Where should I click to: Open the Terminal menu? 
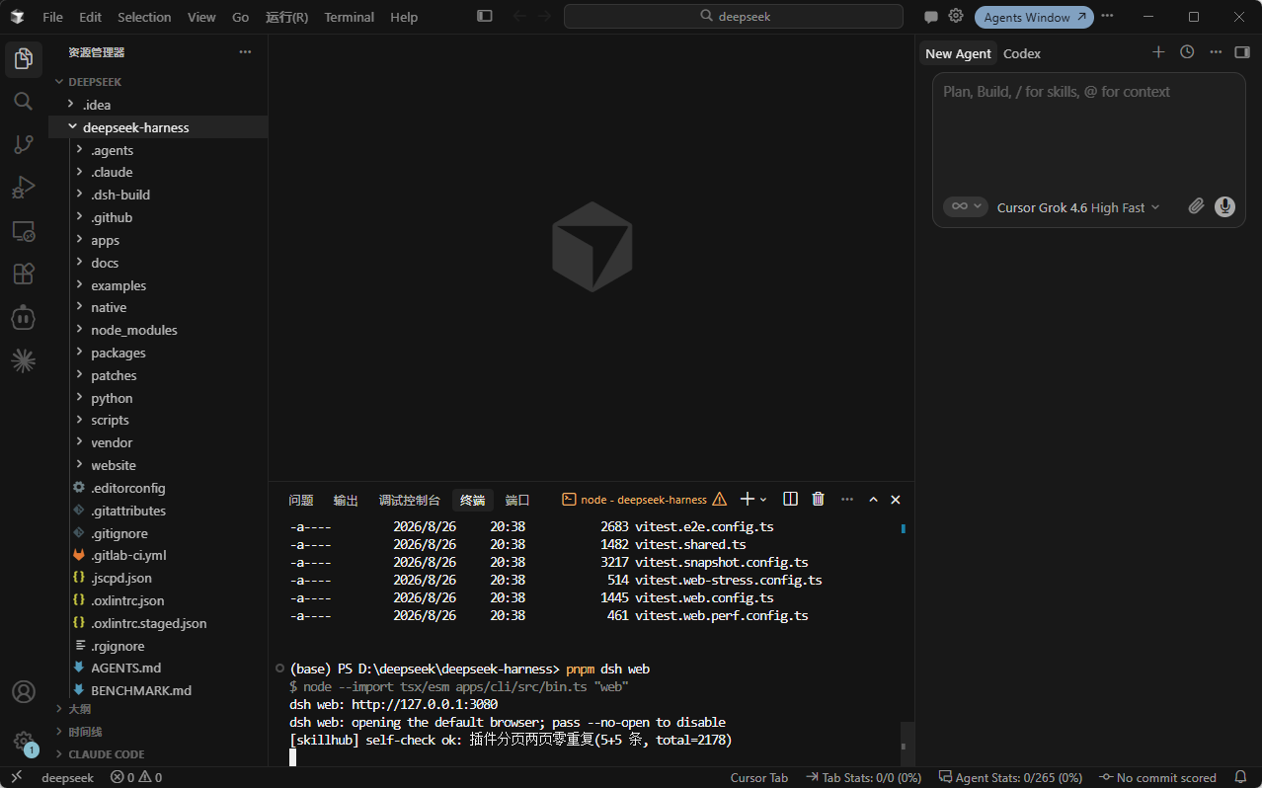pos(349,17)
